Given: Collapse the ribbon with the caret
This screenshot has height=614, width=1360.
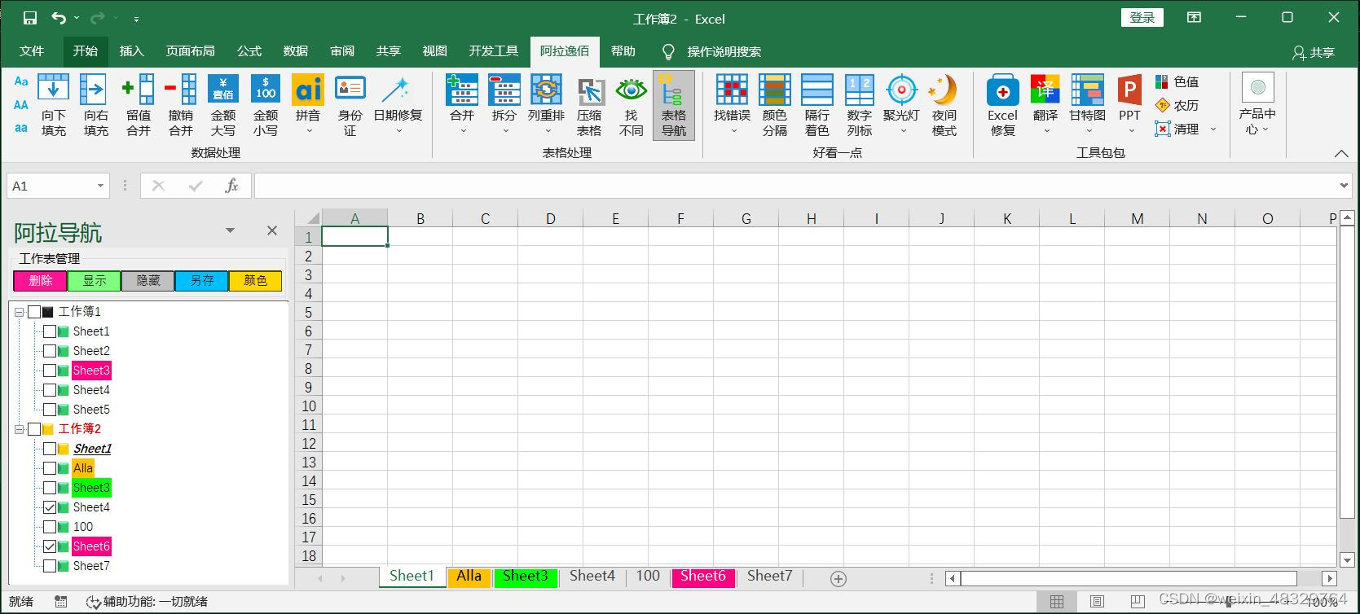Looking at the screenshot, I should click(x=1340, y=153).
